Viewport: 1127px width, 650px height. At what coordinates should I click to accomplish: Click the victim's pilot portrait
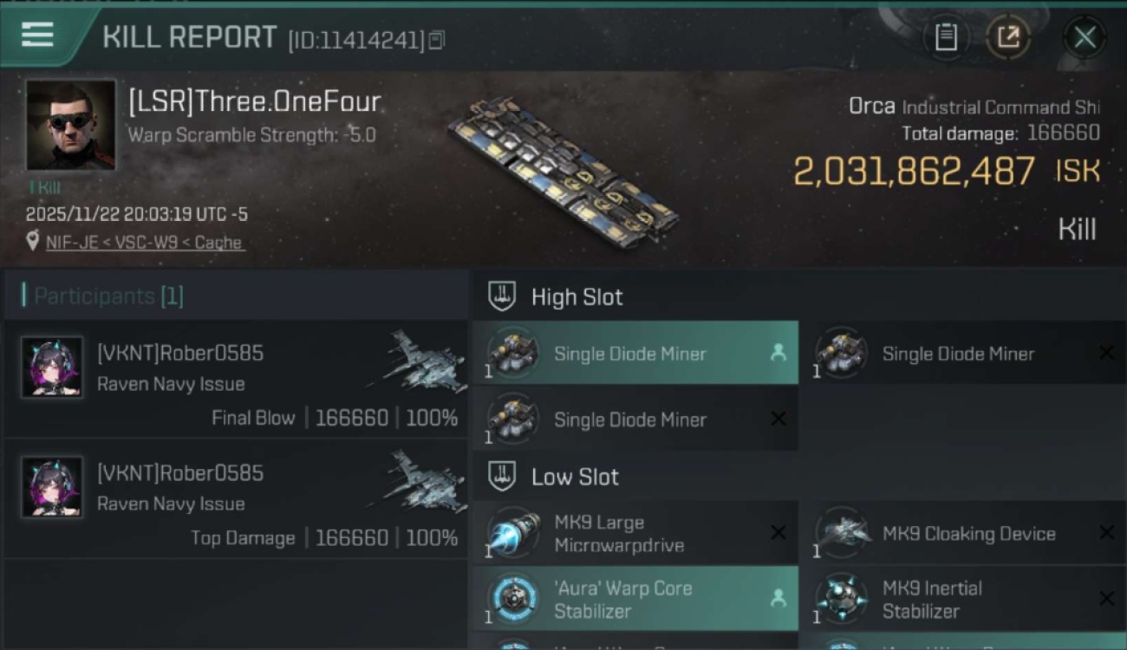70,125
